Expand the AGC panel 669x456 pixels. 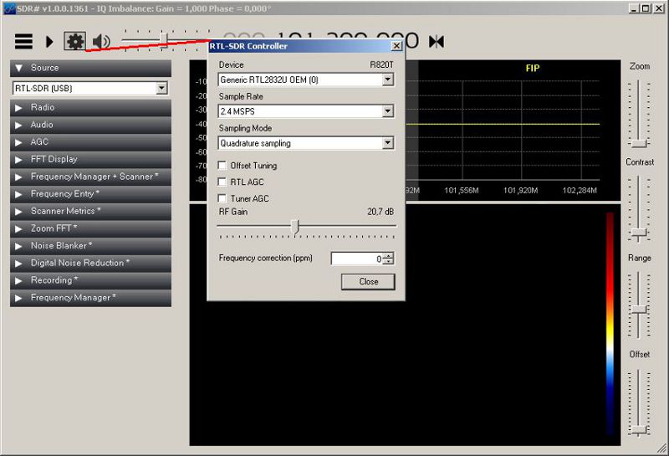(x=91, y=142)
